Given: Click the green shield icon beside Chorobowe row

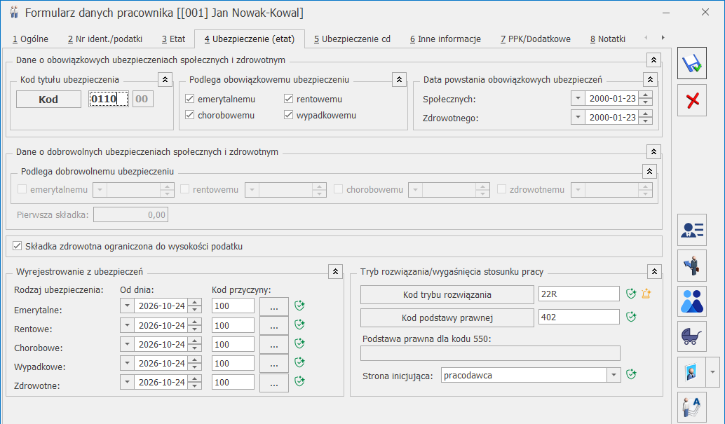Looking at the screenshot, I should click(x=299, y=343).
